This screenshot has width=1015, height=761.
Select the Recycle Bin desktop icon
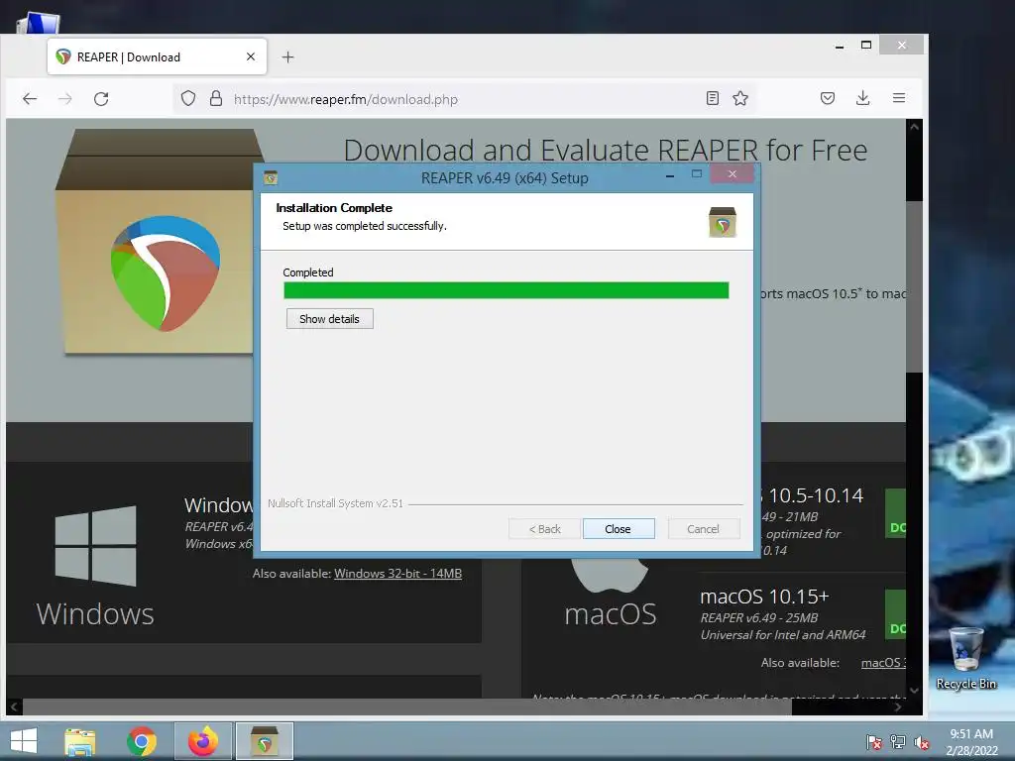(965, 658)
